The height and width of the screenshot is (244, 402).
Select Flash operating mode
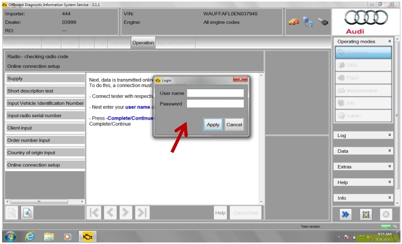pos(363,78)
